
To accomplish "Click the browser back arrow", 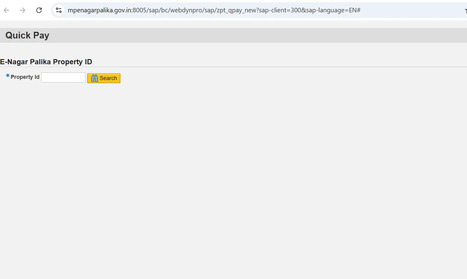I will 6,10.
